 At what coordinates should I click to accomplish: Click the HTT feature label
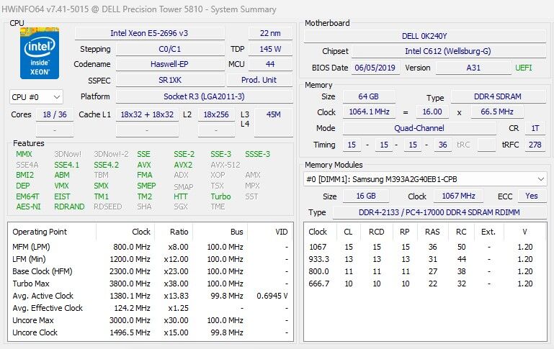coord(181,196)
